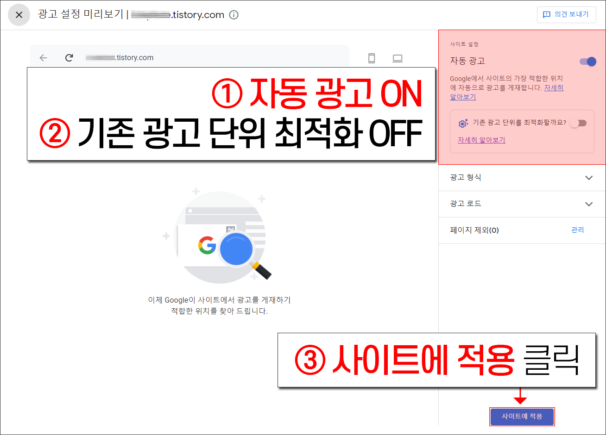Expand the 광고 로드 section
Screen dimensions: 606x435
pos(522,204)
